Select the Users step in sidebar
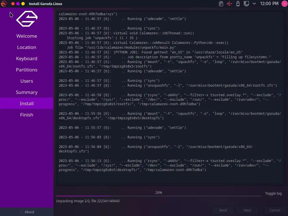 (27, 81)
